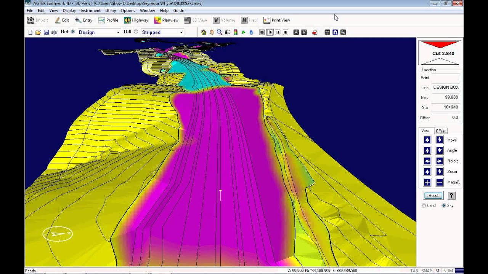The image size is (488, 274).
Task: Open the Guide menu
Action: click(x=178, y=11)
